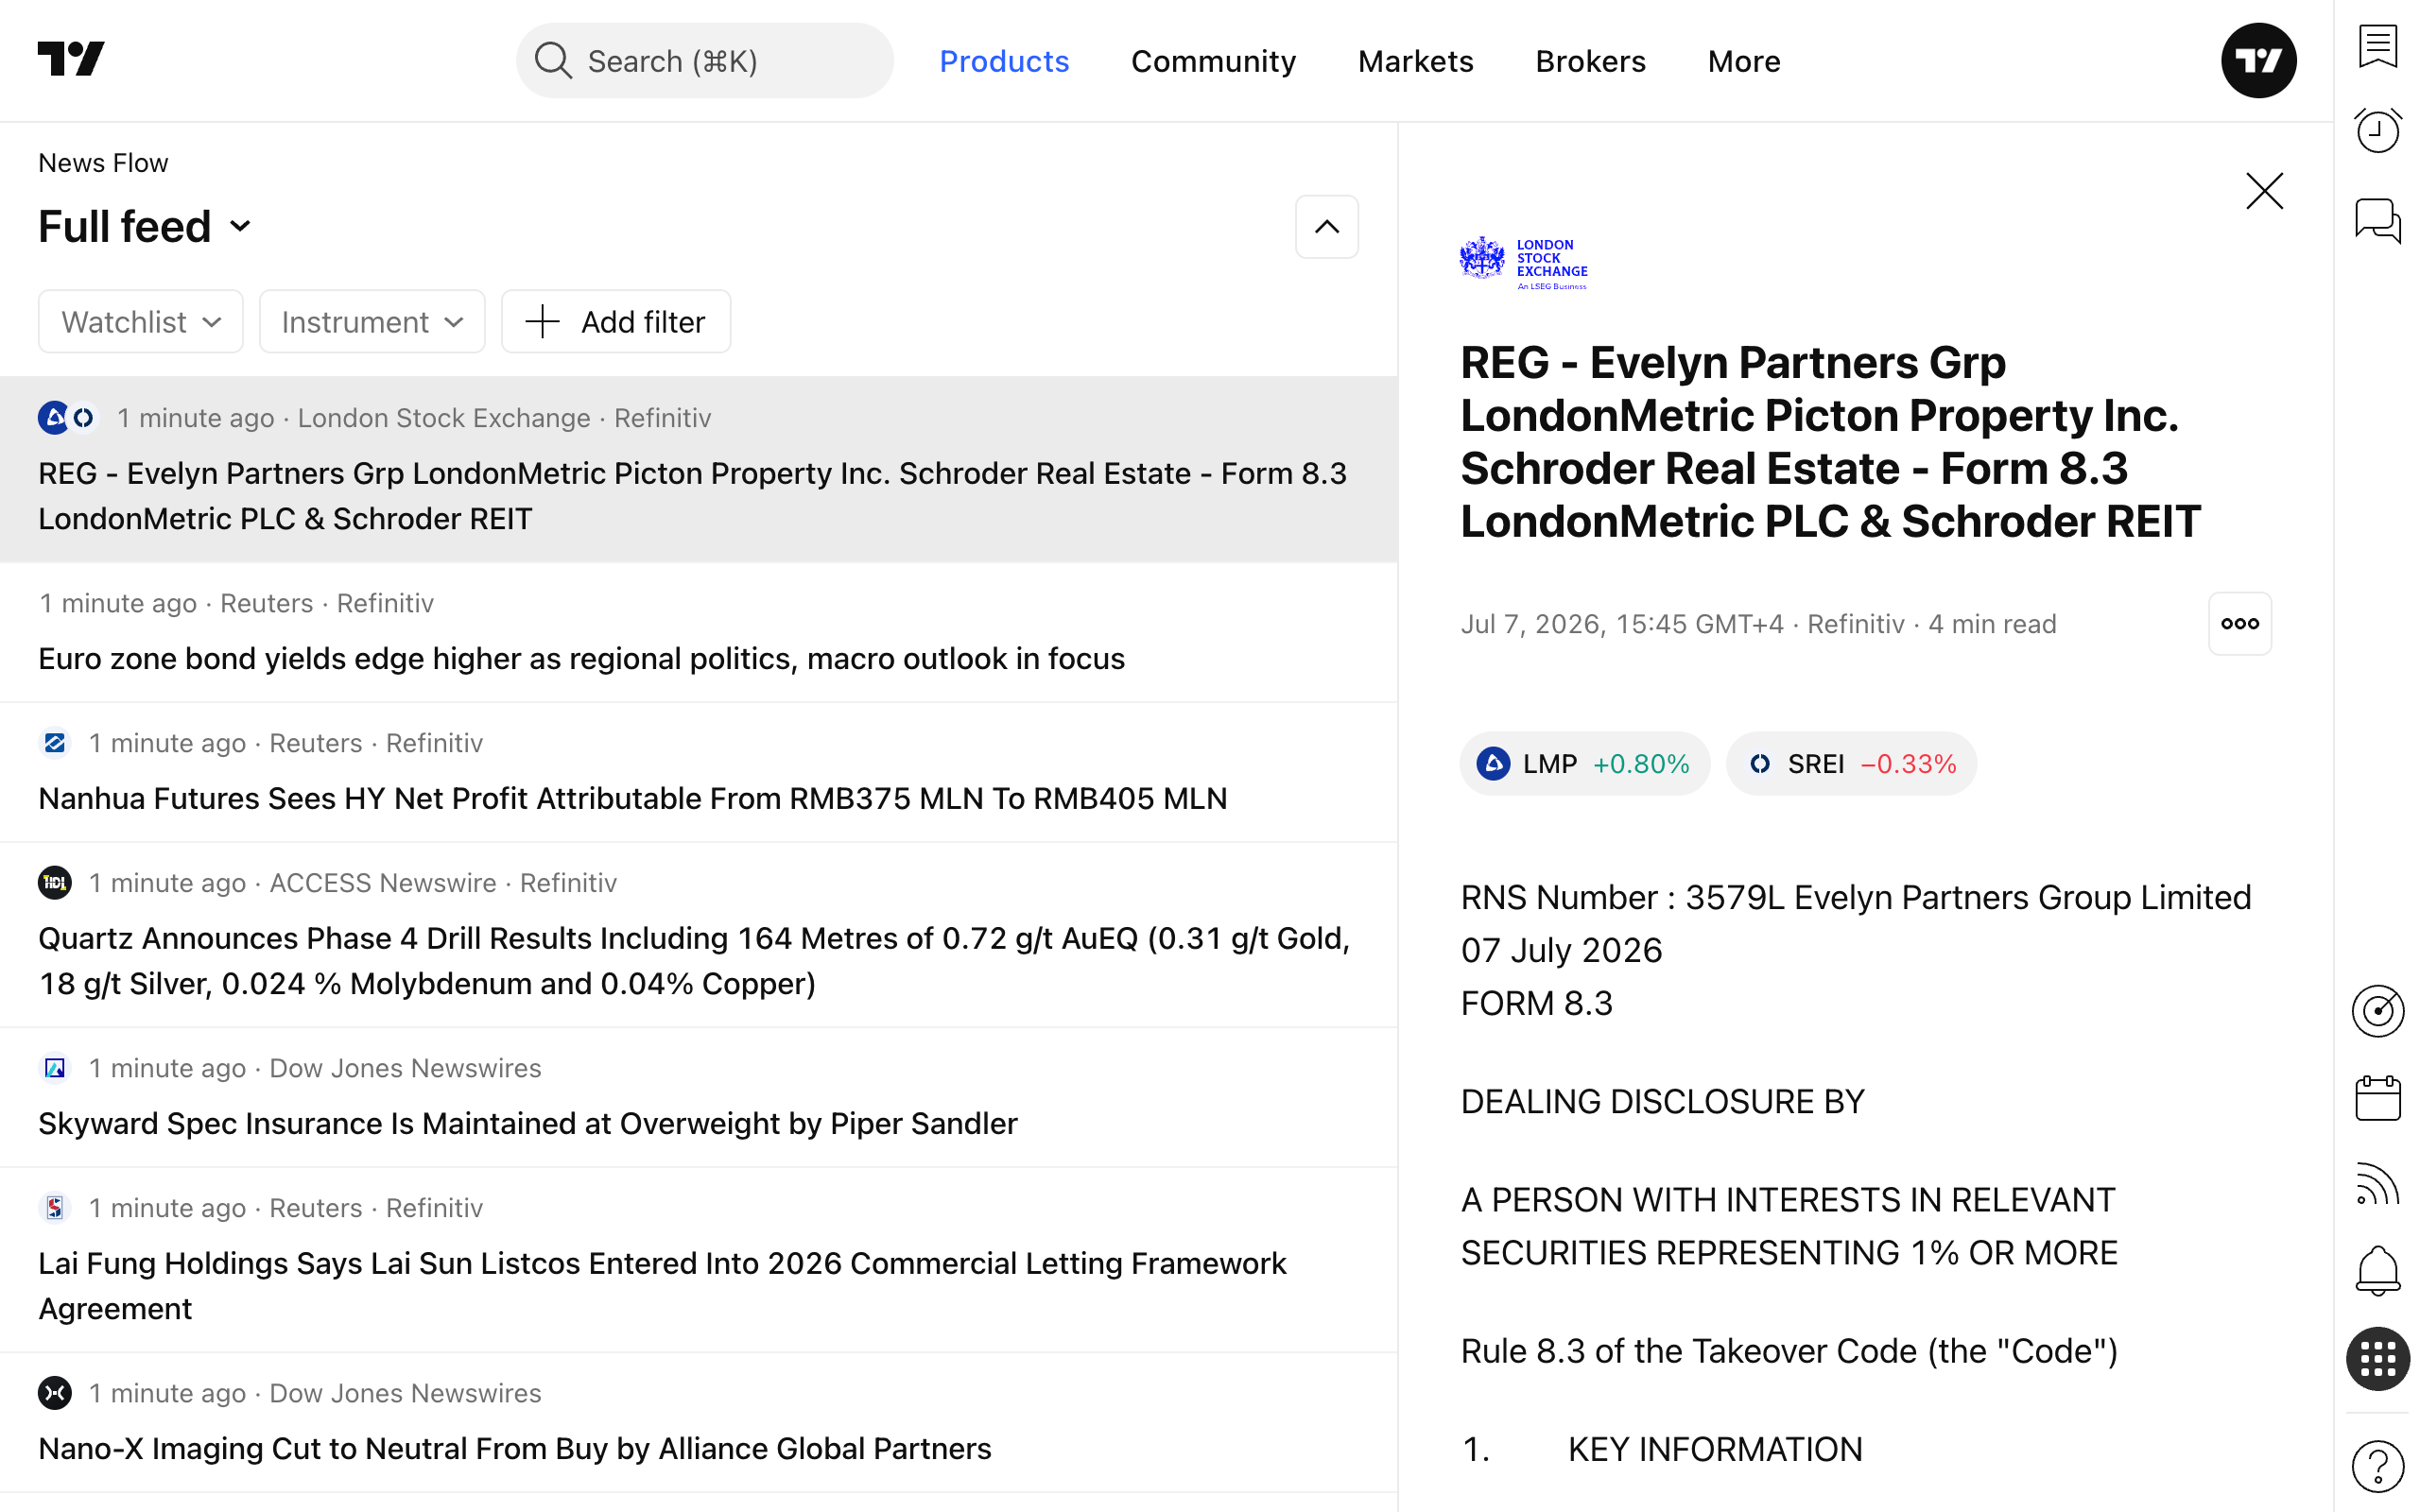Click the 'FORM 8.3' line in article
2420x1512 pixels.
[x=1537, y=1003]
